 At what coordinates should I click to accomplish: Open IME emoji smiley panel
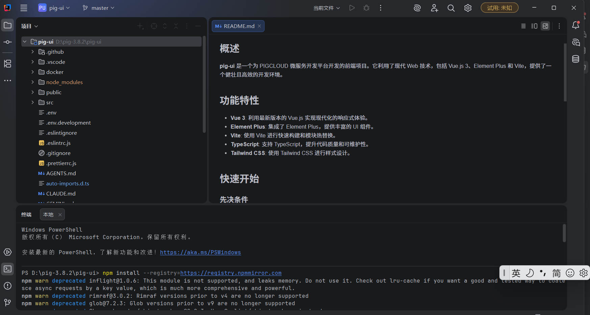[x=570, y=273]
